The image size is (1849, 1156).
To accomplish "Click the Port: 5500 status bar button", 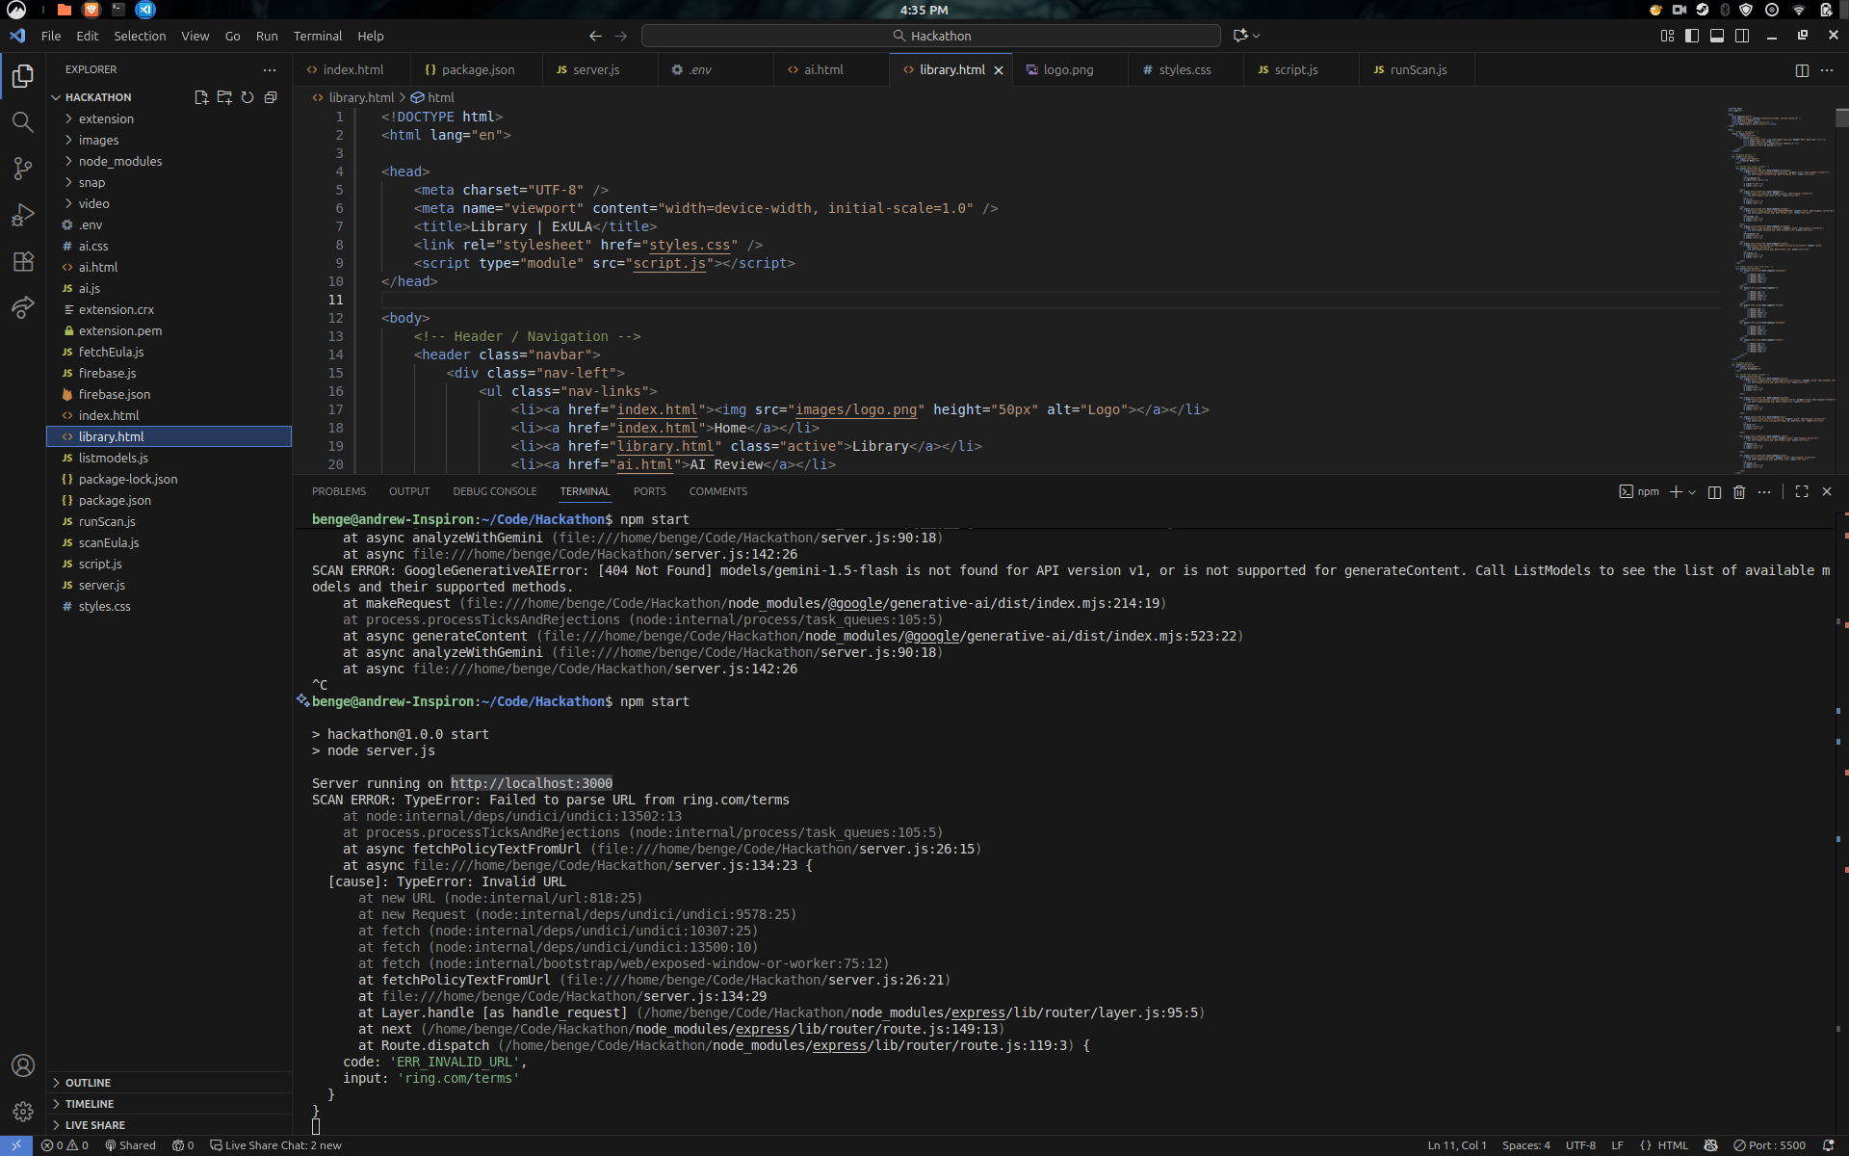I will [x=1769, y=1145].
